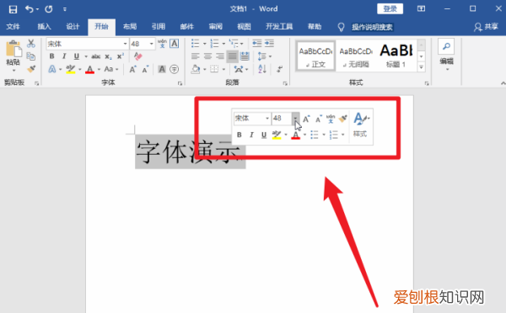Increase indent in Paragraph group
506x313 pixels.
point(270,43)
